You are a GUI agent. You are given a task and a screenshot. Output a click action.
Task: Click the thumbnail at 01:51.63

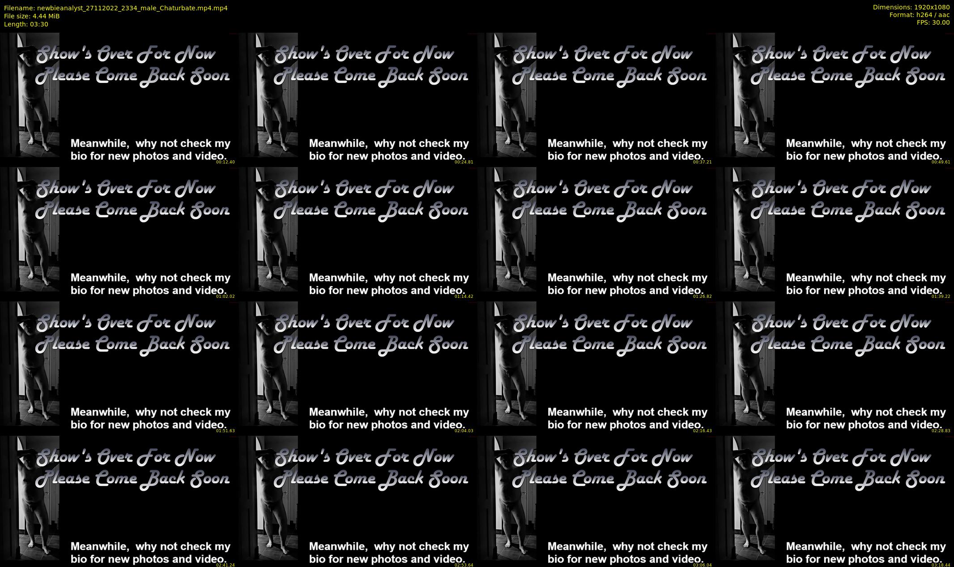[x=119, y=367]
